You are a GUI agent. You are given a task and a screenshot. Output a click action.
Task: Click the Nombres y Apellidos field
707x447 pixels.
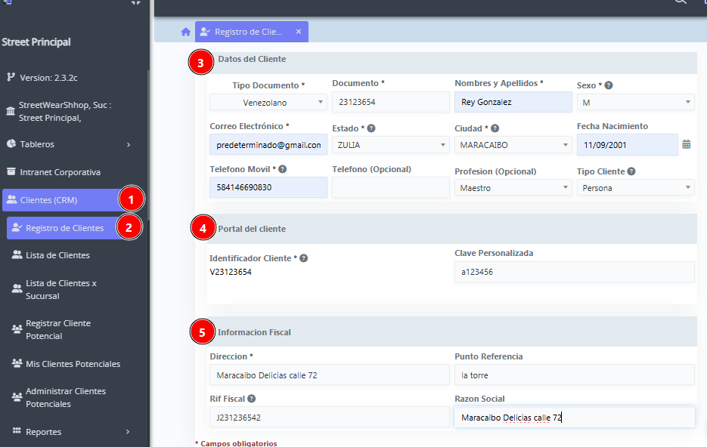513,102
